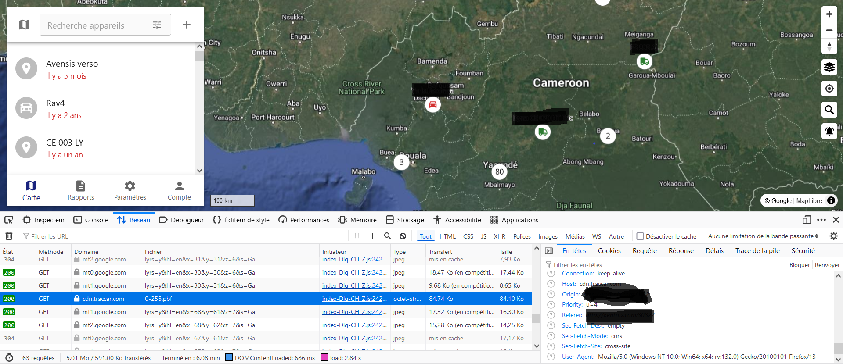Expand the cluster of 3 near Douala
Image resolution: width=843 pixels, height=364 pixels.
pos(401,162)
